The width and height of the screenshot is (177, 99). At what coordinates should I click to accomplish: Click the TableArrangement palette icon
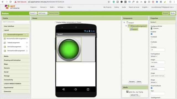pyautogui.click(x=5, y=43)
